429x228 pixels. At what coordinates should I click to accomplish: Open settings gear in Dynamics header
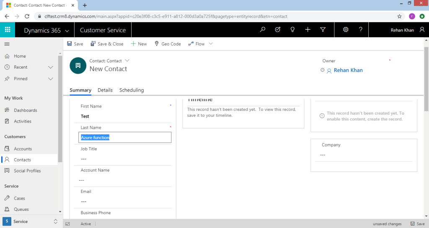click(x=346, y=30)
